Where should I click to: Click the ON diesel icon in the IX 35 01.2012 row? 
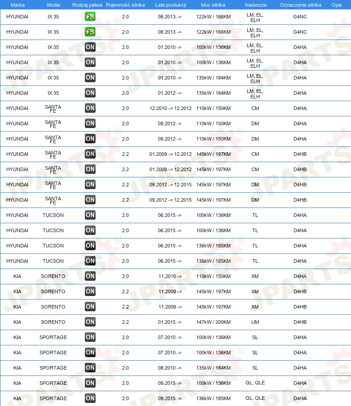[90, 93]
